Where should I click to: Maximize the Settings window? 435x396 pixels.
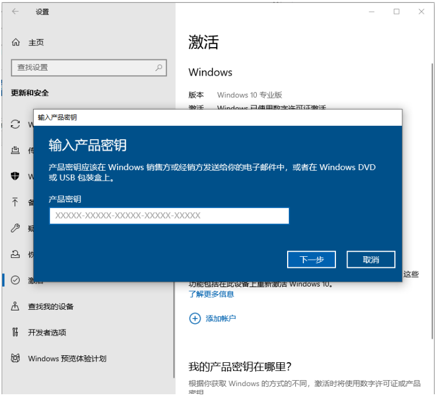397,12
